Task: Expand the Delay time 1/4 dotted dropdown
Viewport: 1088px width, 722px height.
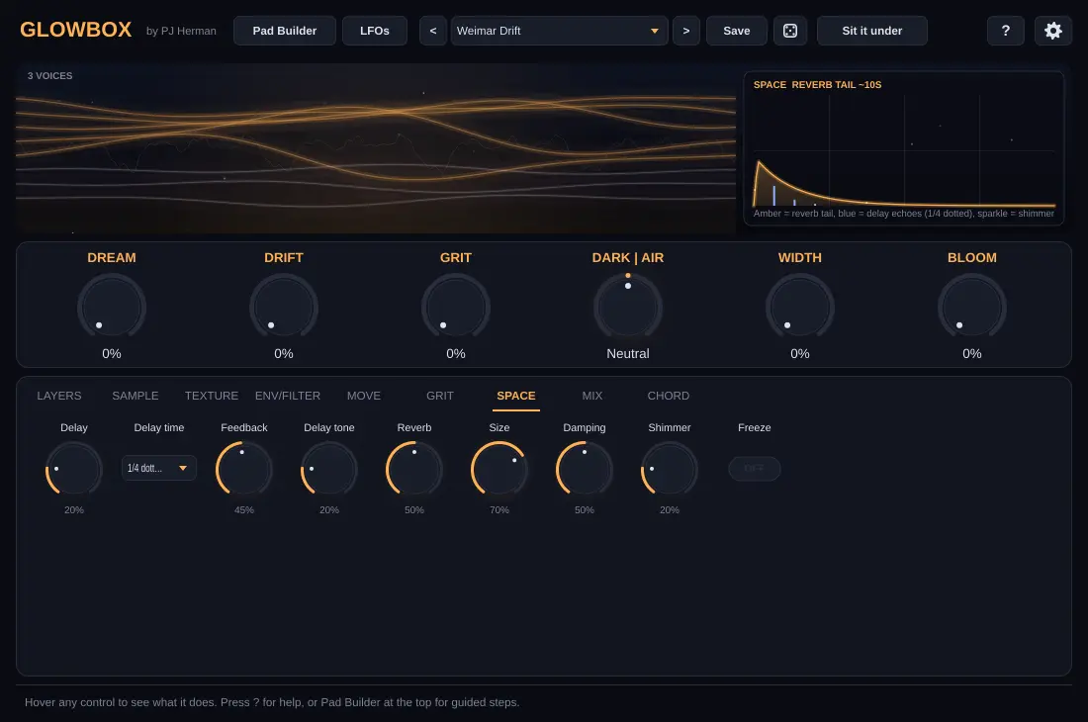Action: (159, 468)
